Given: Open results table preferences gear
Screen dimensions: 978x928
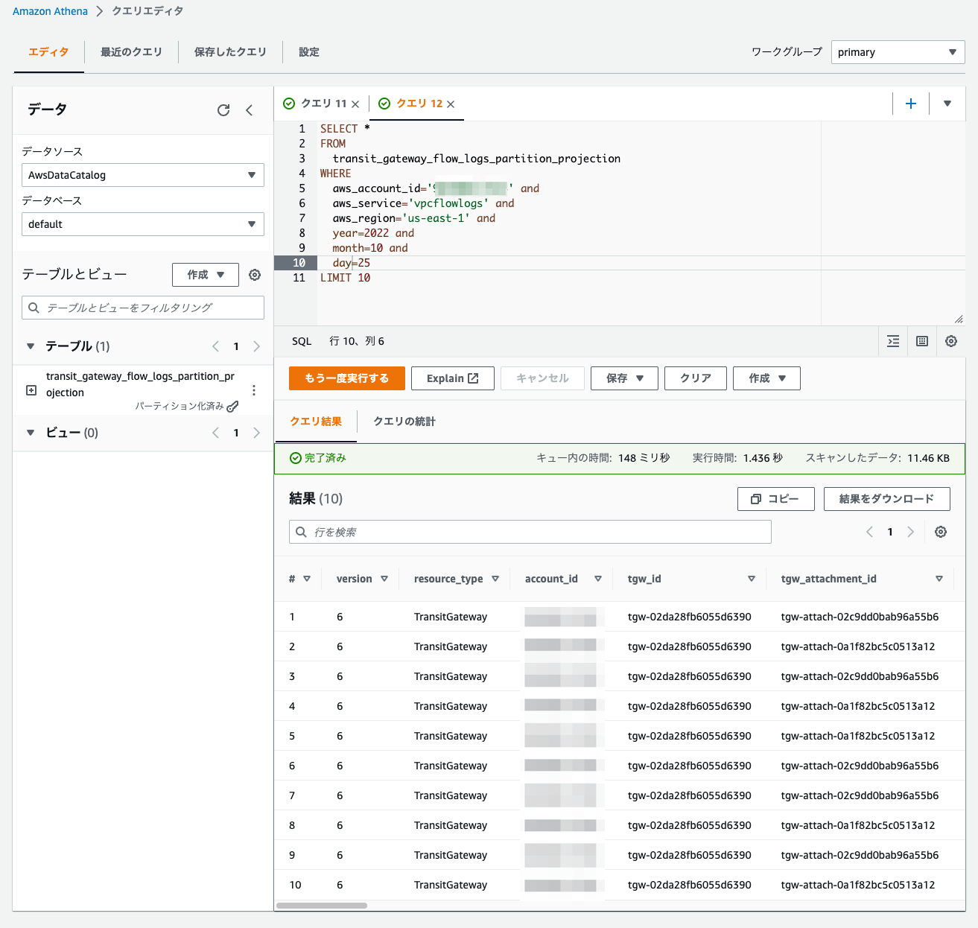Looking at the screenshot, I should [941, 532].
